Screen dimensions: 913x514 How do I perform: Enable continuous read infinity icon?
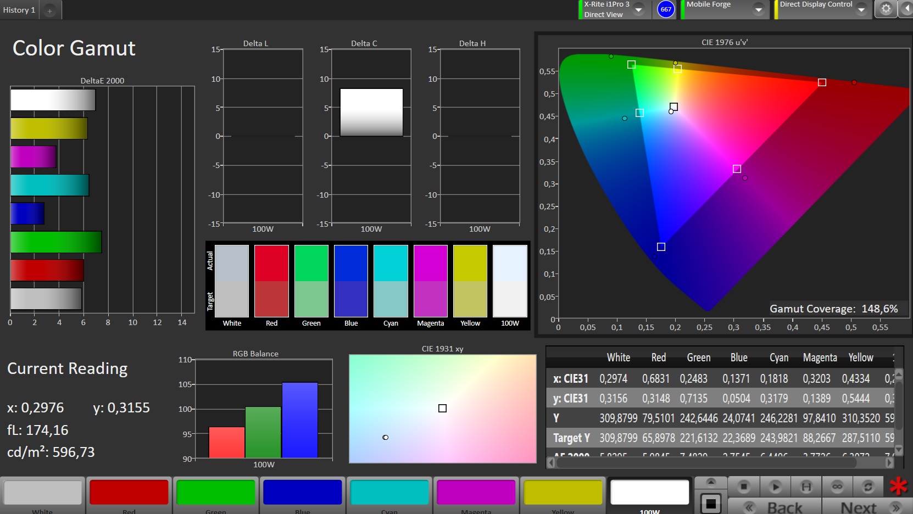[837, 487]
